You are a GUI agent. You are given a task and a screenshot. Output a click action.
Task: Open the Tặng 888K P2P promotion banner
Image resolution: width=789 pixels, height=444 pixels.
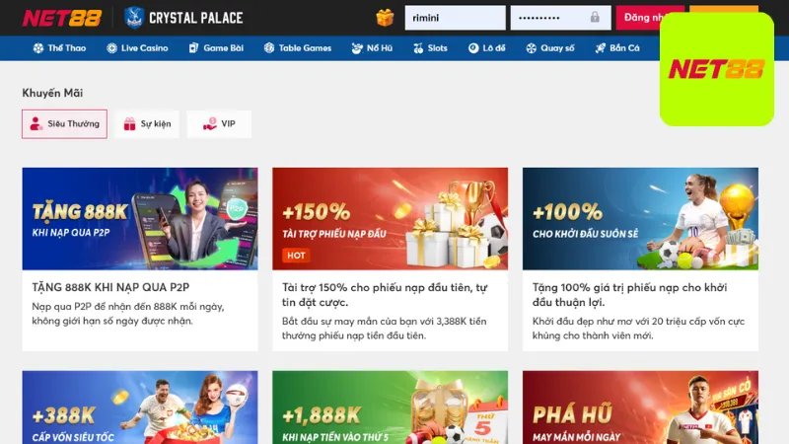click(140, 219)
